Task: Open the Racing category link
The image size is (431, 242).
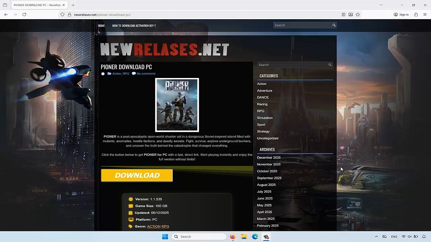Action: click(x=262, y=104)
